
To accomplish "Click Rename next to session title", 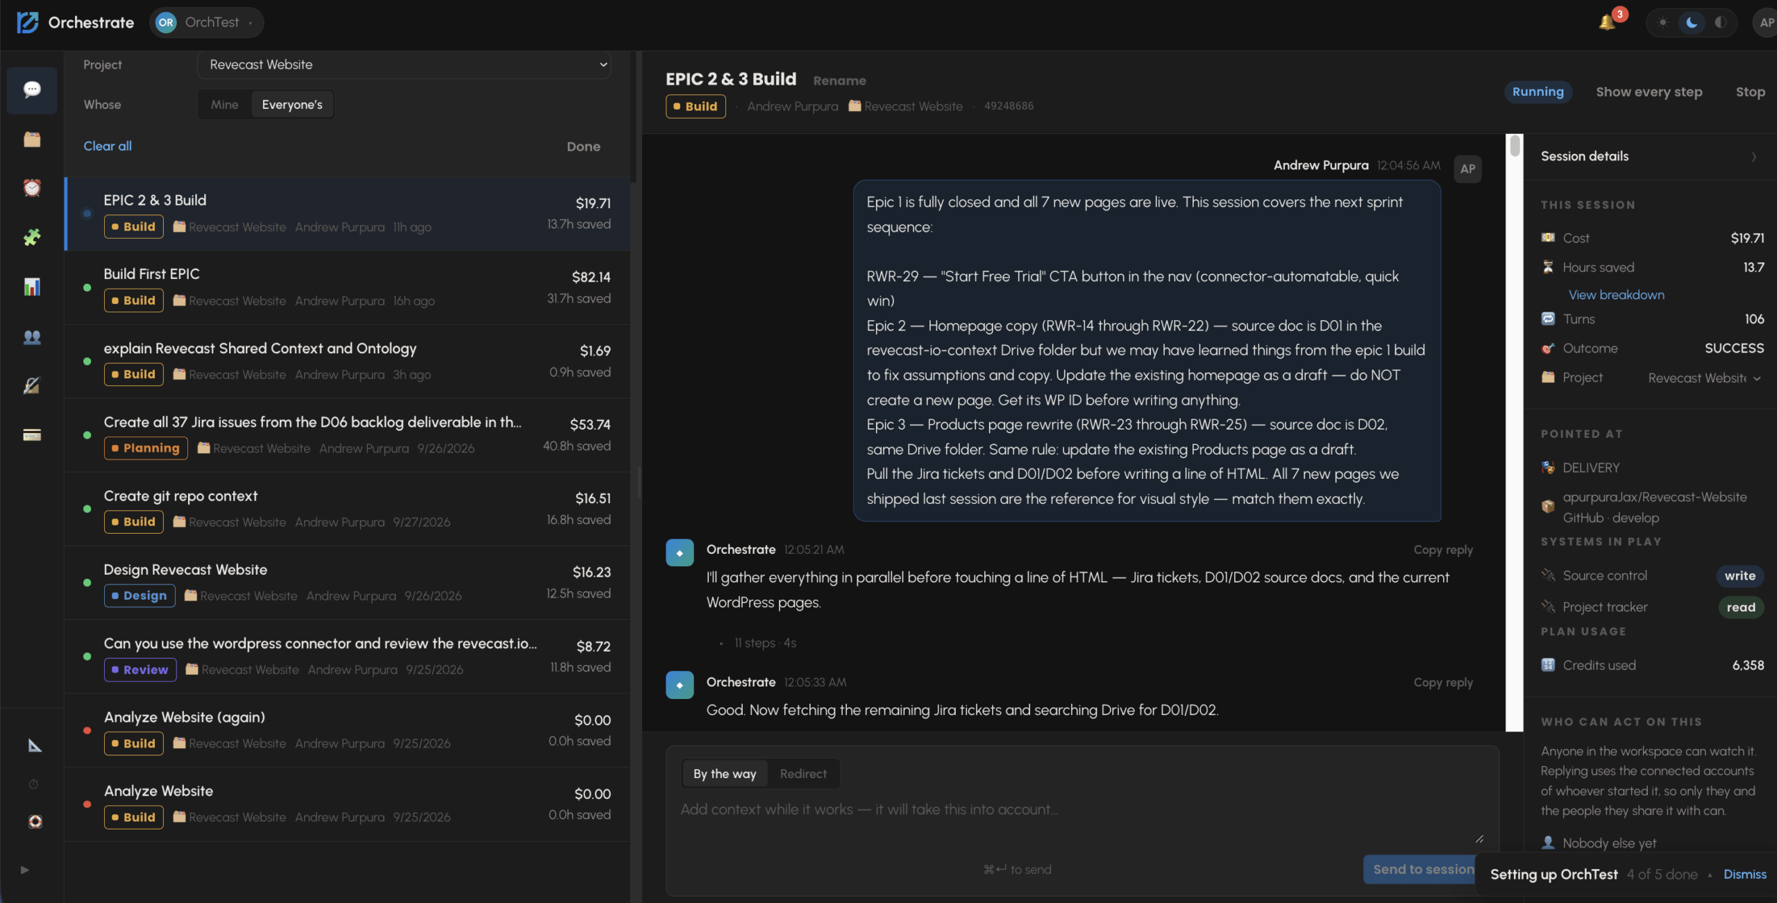I will 839,81.
